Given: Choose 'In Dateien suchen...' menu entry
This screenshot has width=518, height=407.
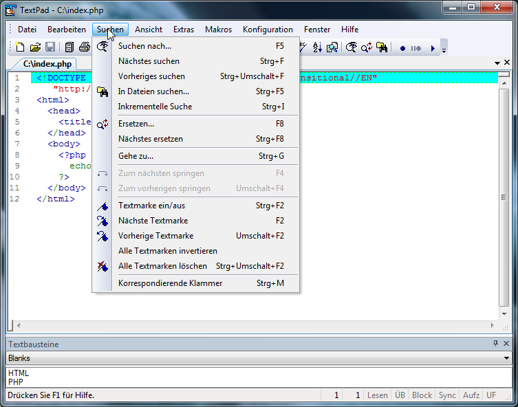Looking at the screenshot, I should pos(195,91).
